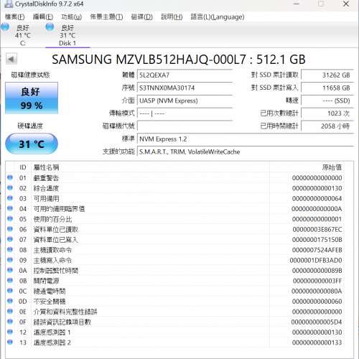Click the power on count 1023 次

327,113
